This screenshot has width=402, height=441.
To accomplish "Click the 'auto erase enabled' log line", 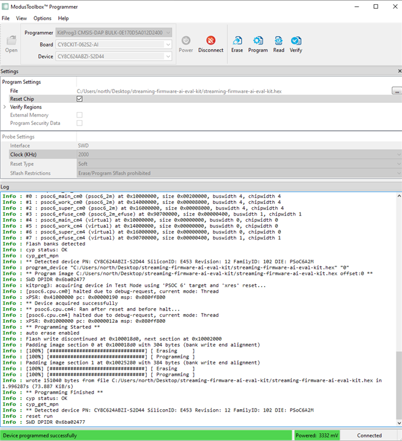I will coord(53,333).
